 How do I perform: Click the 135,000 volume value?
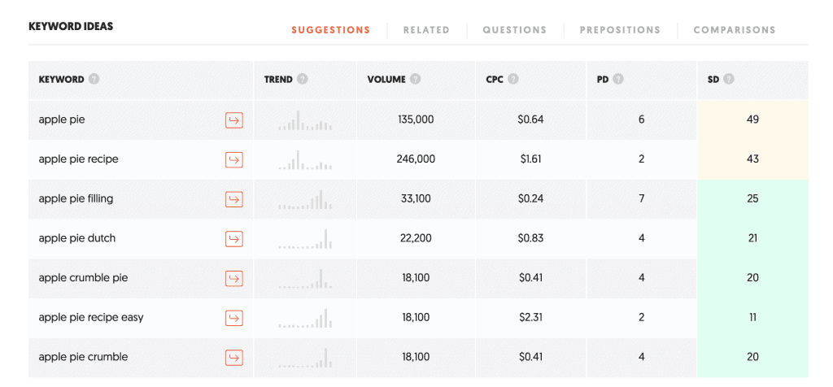pyautogui.click(x=416, y=120)
